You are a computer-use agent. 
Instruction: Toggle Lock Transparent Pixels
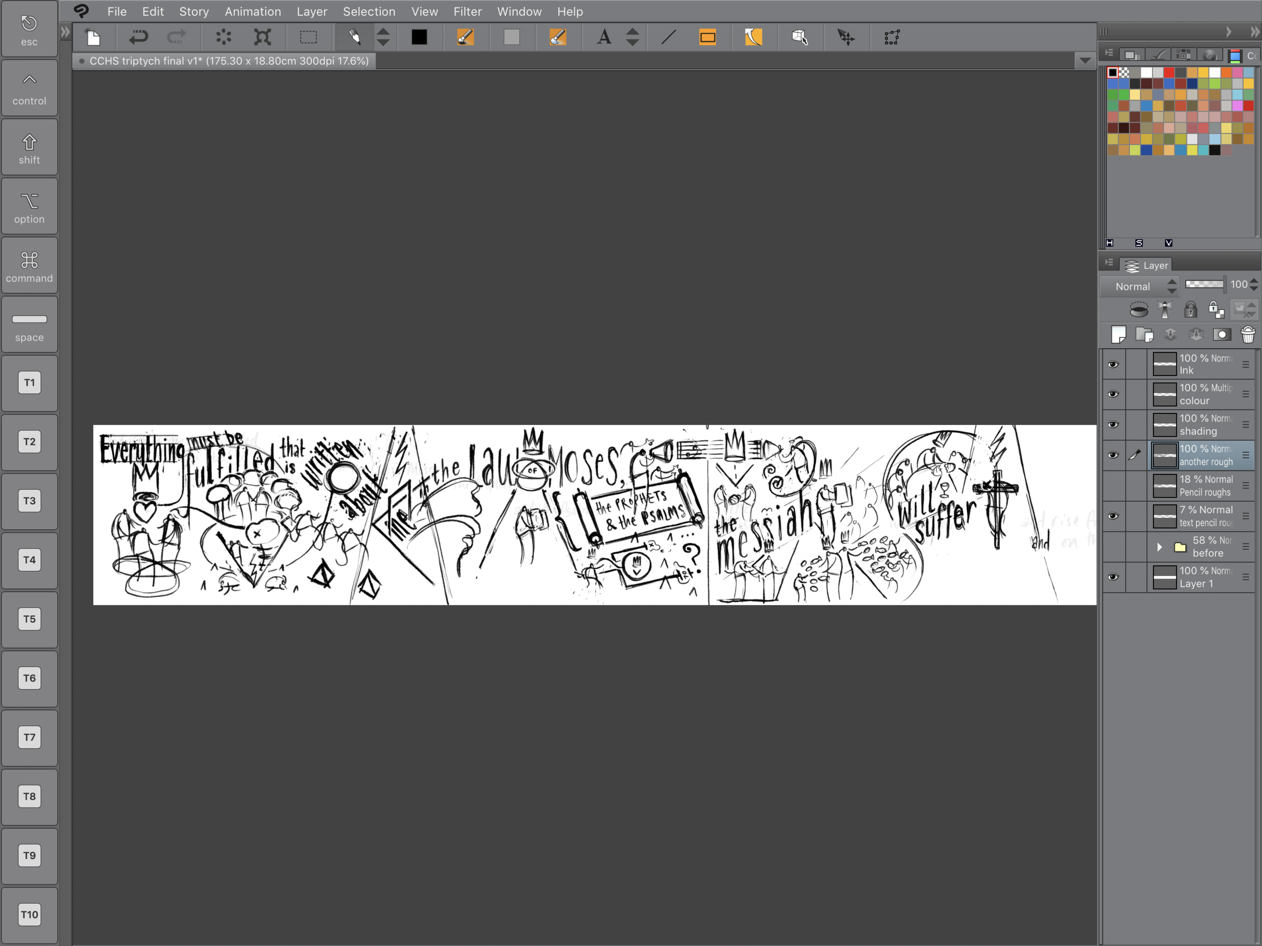[1217, 310]
